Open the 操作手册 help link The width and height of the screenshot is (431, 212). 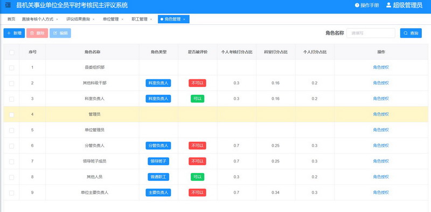coord(367,5)
